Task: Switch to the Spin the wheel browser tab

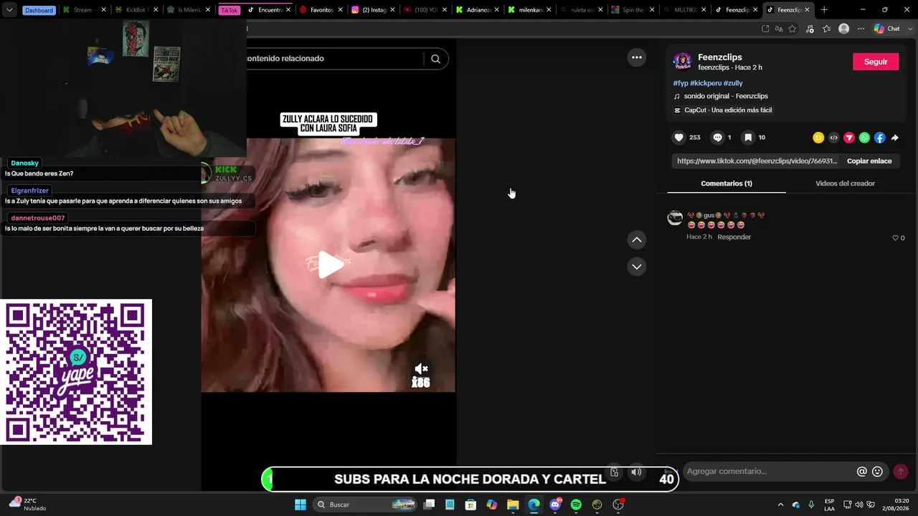Action: tap(633, 10)
